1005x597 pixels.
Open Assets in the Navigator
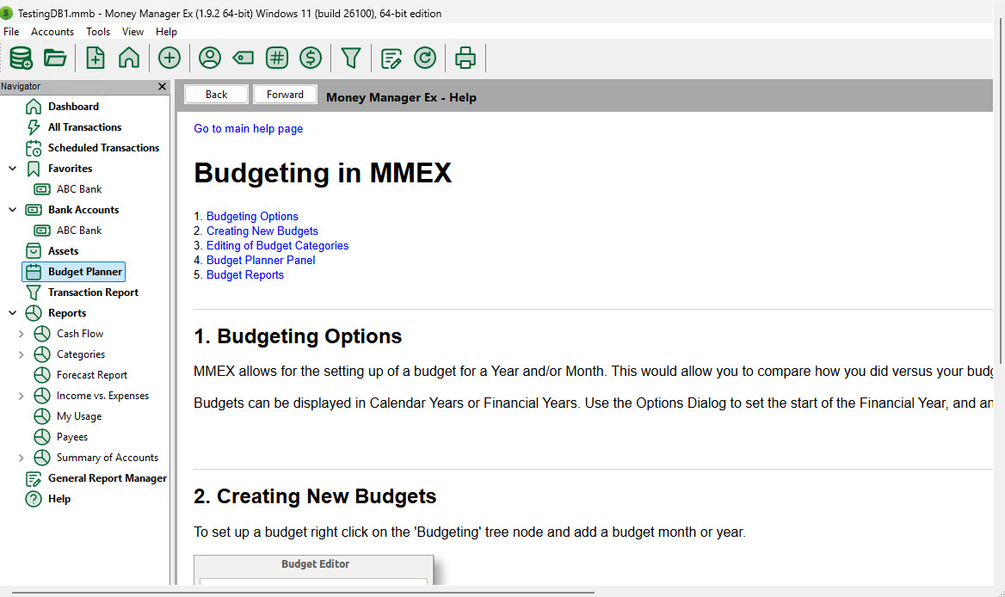click(63, 251)
